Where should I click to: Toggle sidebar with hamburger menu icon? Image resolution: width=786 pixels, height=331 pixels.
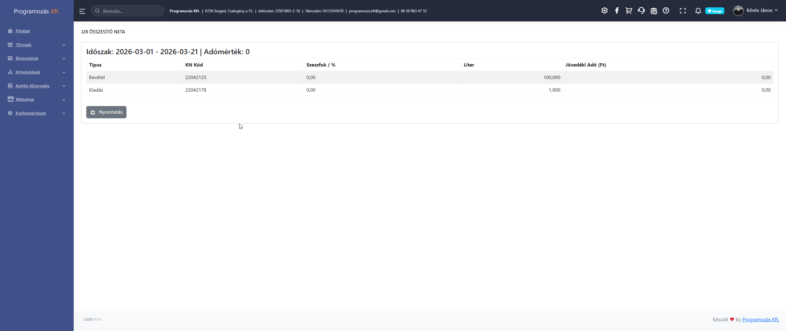[x=82, y=11]
